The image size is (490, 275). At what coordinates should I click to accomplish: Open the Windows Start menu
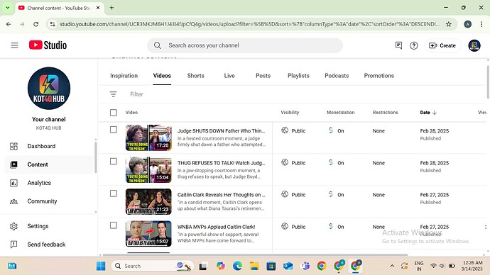(x=101, y=266)
